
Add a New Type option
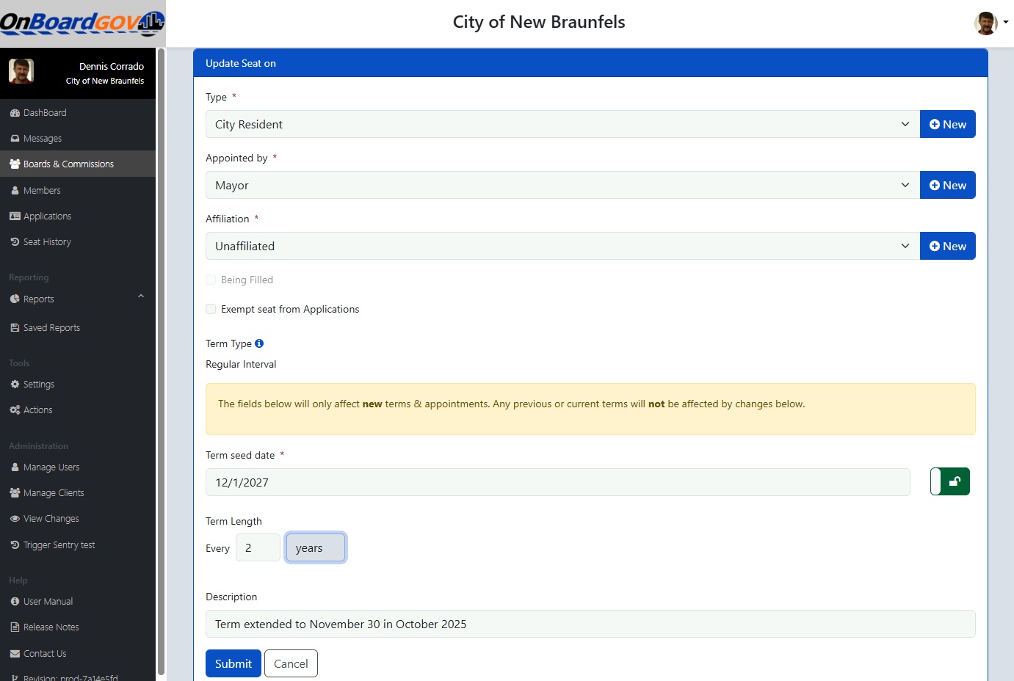(x=948, y=124)
